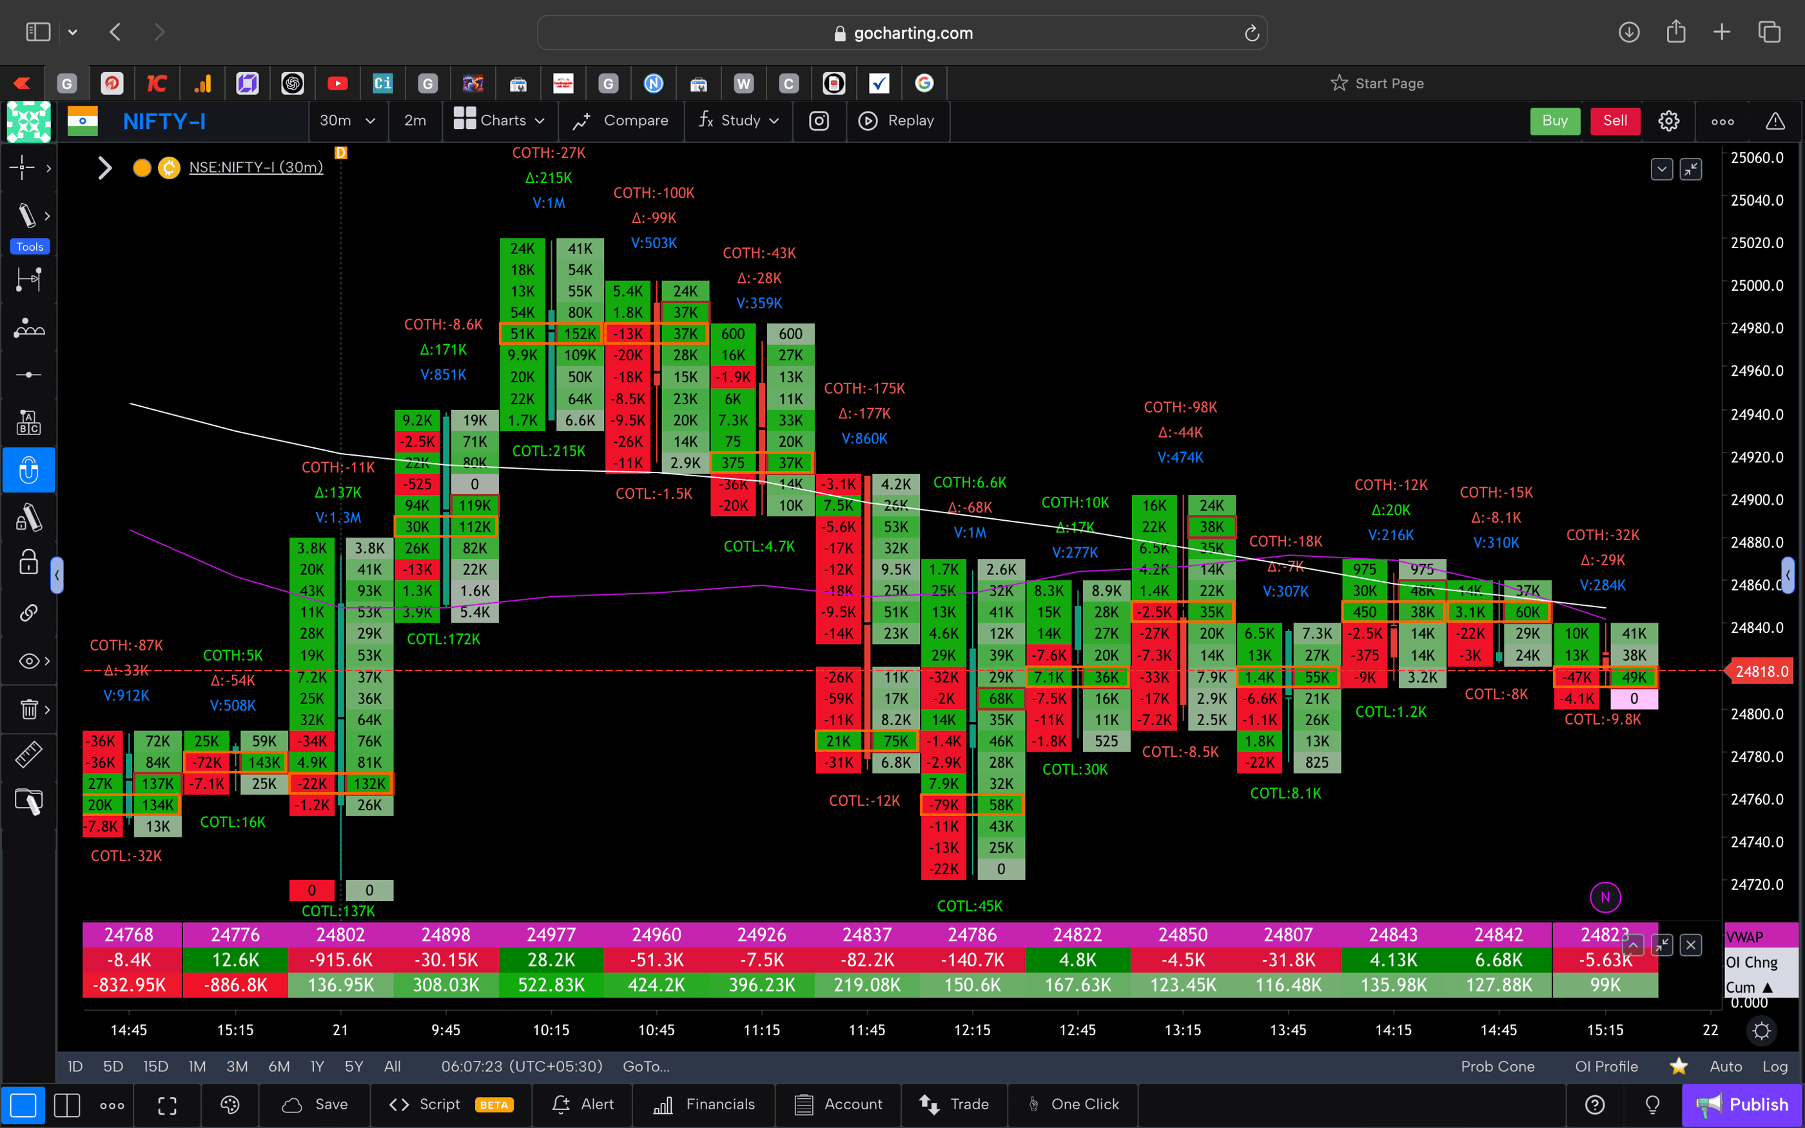Screen dimensions: 1805x1128
Task: Open Financials from the bottom toolbar
Action: pyautogui.click(x=703, y=1105)
